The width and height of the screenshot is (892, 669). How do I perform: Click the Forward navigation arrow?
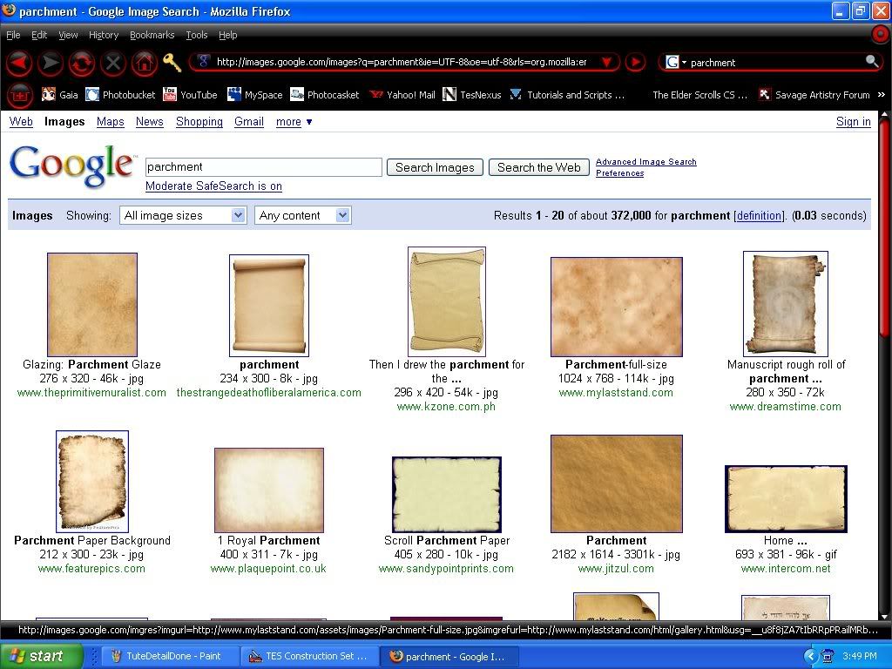click(50, 63)
